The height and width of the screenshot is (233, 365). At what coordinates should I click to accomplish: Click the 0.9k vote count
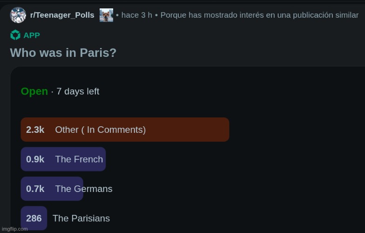click(35, 159)
